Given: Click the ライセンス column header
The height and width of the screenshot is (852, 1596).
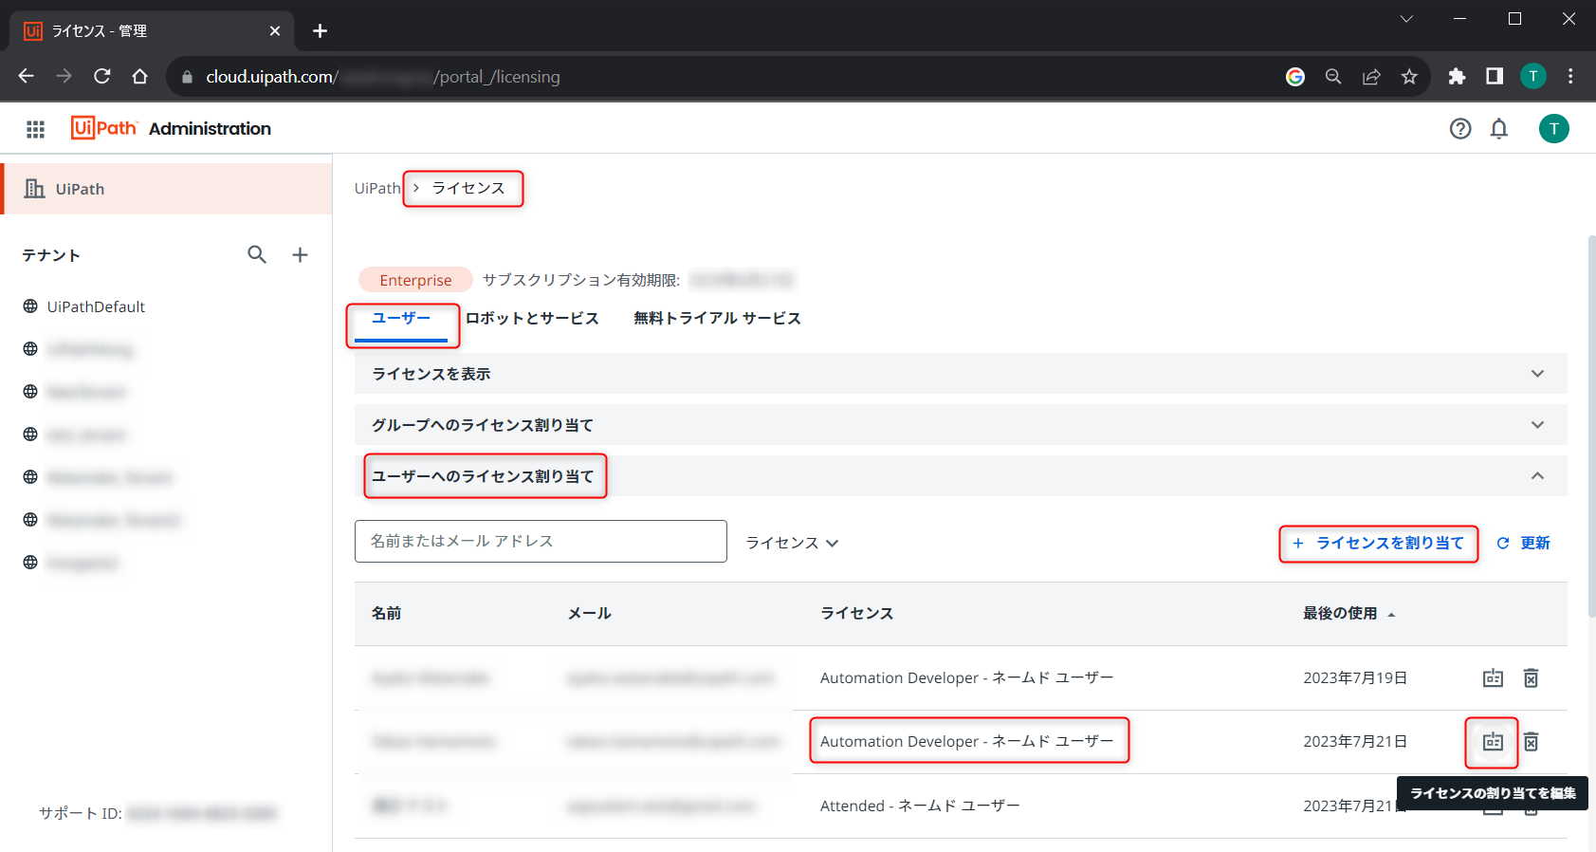Looking at the screenshot, I should 856,614.
